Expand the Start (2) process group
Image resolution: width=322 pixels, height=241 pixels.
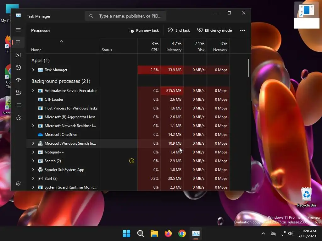point(33,179)
